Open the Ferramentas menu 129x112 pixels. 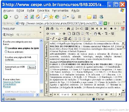(x=60, y=11)
